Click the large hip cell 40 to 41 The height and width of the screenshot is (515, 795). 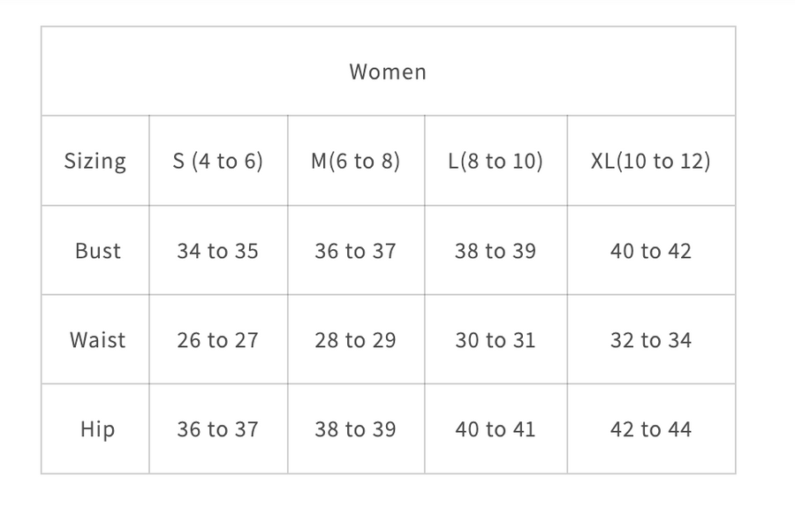(x=496, y=429)
